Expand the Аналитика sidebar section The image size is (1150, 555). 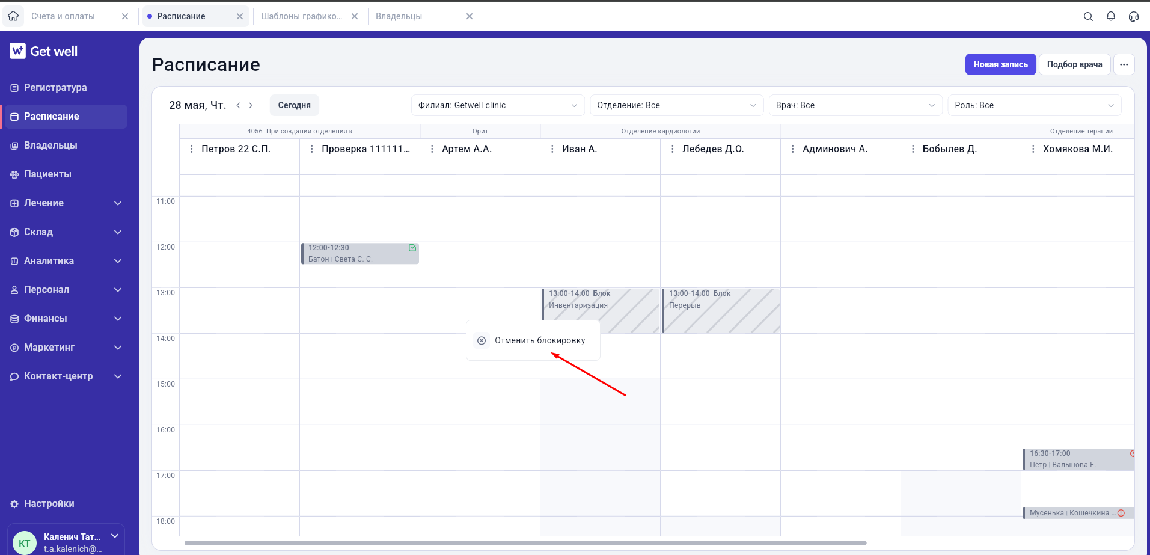pyautogui.click(x=118, y=261)
